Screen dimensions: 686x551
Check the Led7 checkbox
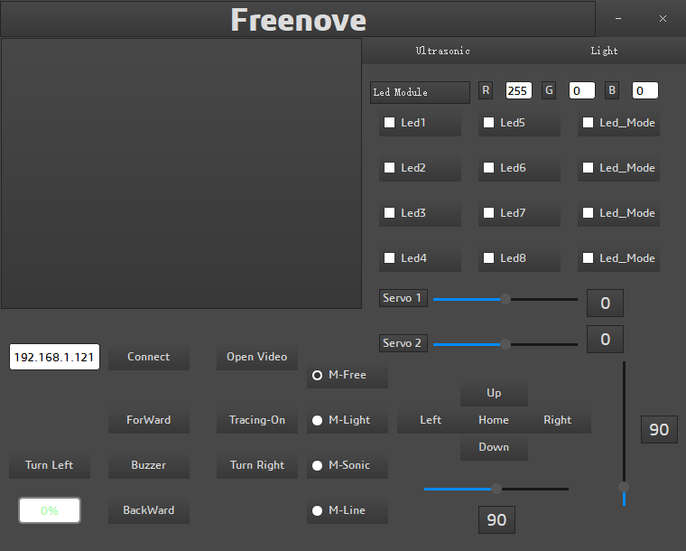(488, 212)
